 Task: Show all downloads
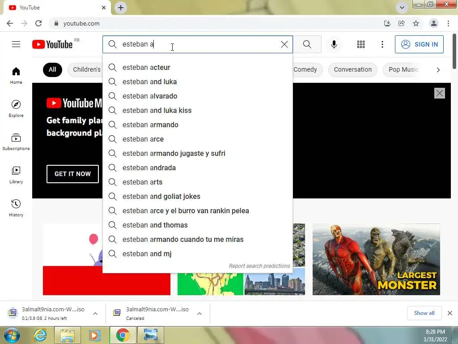(424, 313)
